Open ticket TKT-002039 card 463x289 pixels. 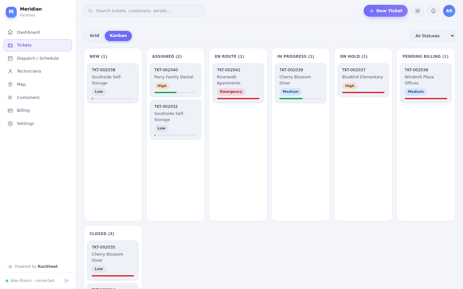click(x=301, y=83)
